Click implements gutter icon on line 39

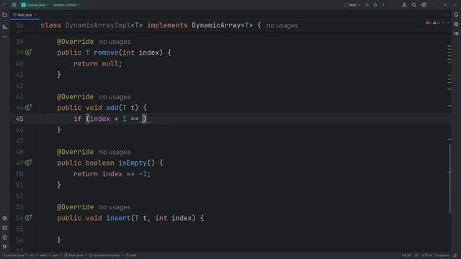click(x=28, y=53)
